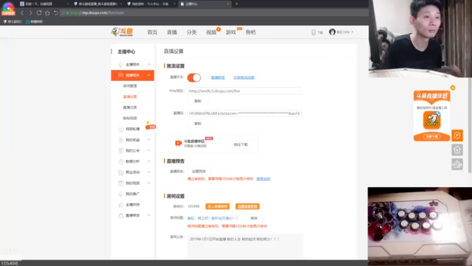Click the 主播扶持 thumbs-up icon
Viewport: 472px width, 266px height.
121,205
